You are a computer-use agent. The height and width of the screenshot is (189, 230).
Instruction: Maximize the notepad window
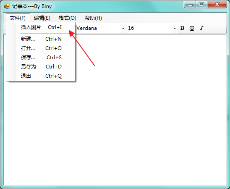[x=201, y=5]
